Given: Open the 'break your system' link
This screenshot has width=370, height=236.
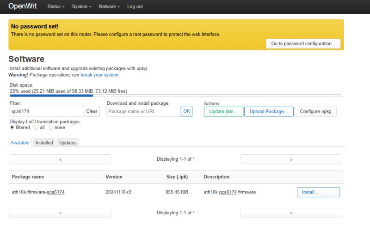Looking at the screenshot, I should click(99, 75).
